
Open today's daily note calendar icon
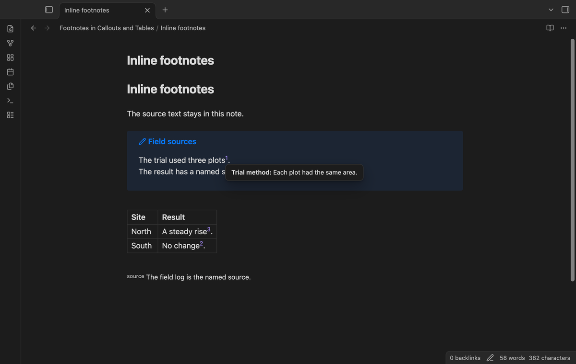[10, 72]
